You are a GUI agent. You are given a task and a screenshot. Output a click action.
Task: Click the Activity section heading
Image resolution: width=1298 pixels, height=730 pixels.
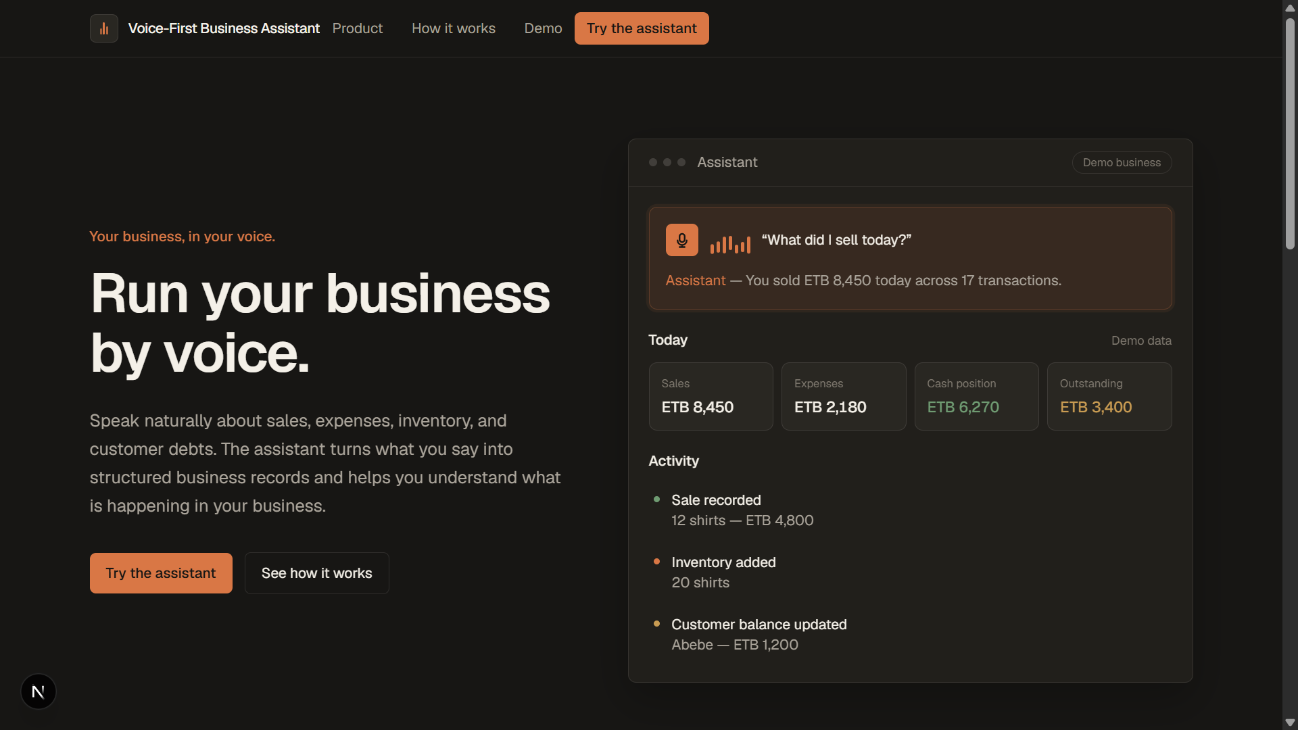tap(673, 461)
